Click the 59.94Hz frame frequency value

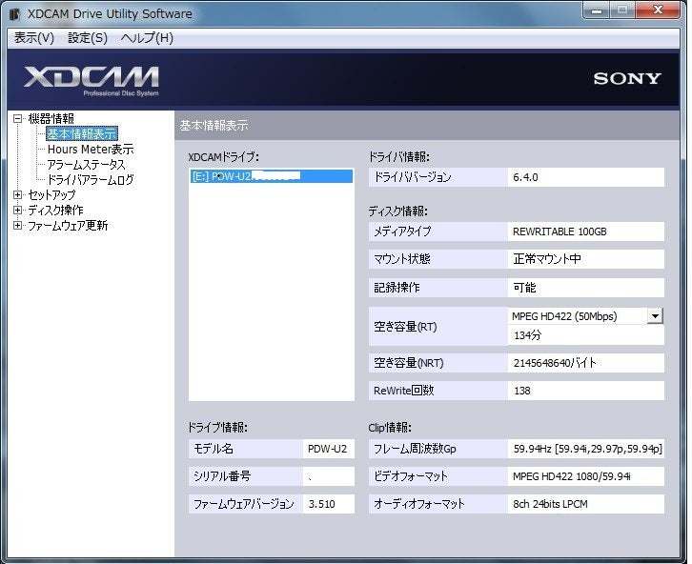point(585,449)
